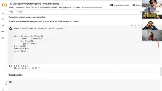Click the for i in range line
The image size is (162, 91).
point(28,36)
